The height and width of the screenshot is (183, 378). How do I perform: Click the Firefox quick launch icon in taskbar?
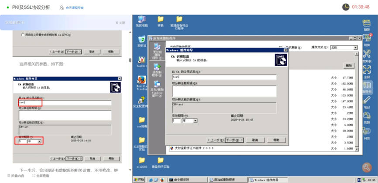click(x=162, y=180)
